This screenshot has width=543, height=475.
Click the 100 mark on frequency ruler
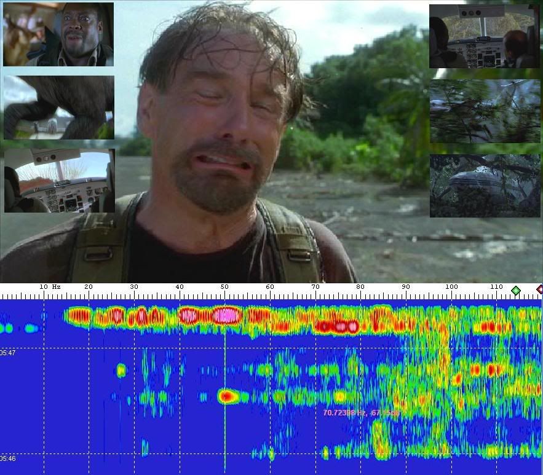451,287
